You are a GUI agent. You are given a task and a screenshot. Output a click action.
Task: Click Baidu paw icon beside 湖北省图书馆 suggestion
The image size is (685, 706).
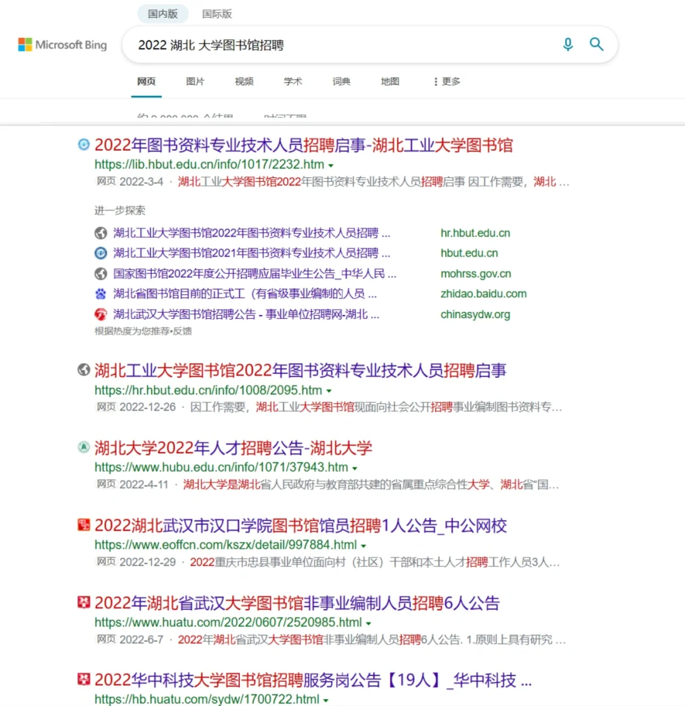click(100, 294)
